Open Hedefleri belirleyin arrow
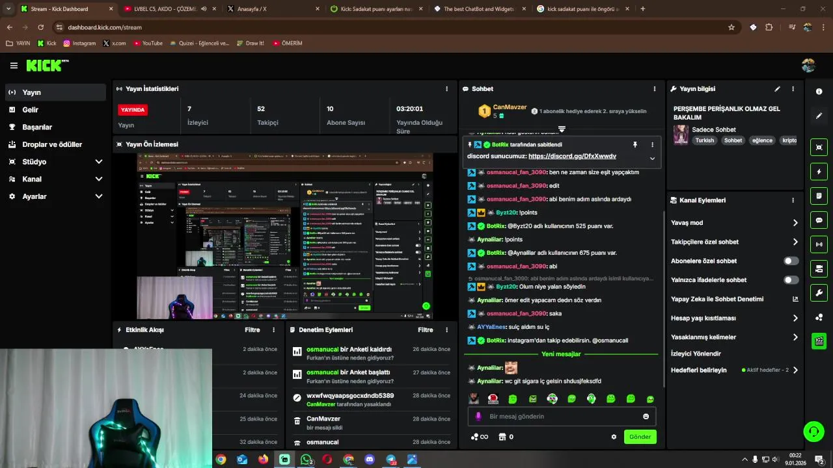The height and width of the screenshot is (468, 833). (x=795, y=370)
